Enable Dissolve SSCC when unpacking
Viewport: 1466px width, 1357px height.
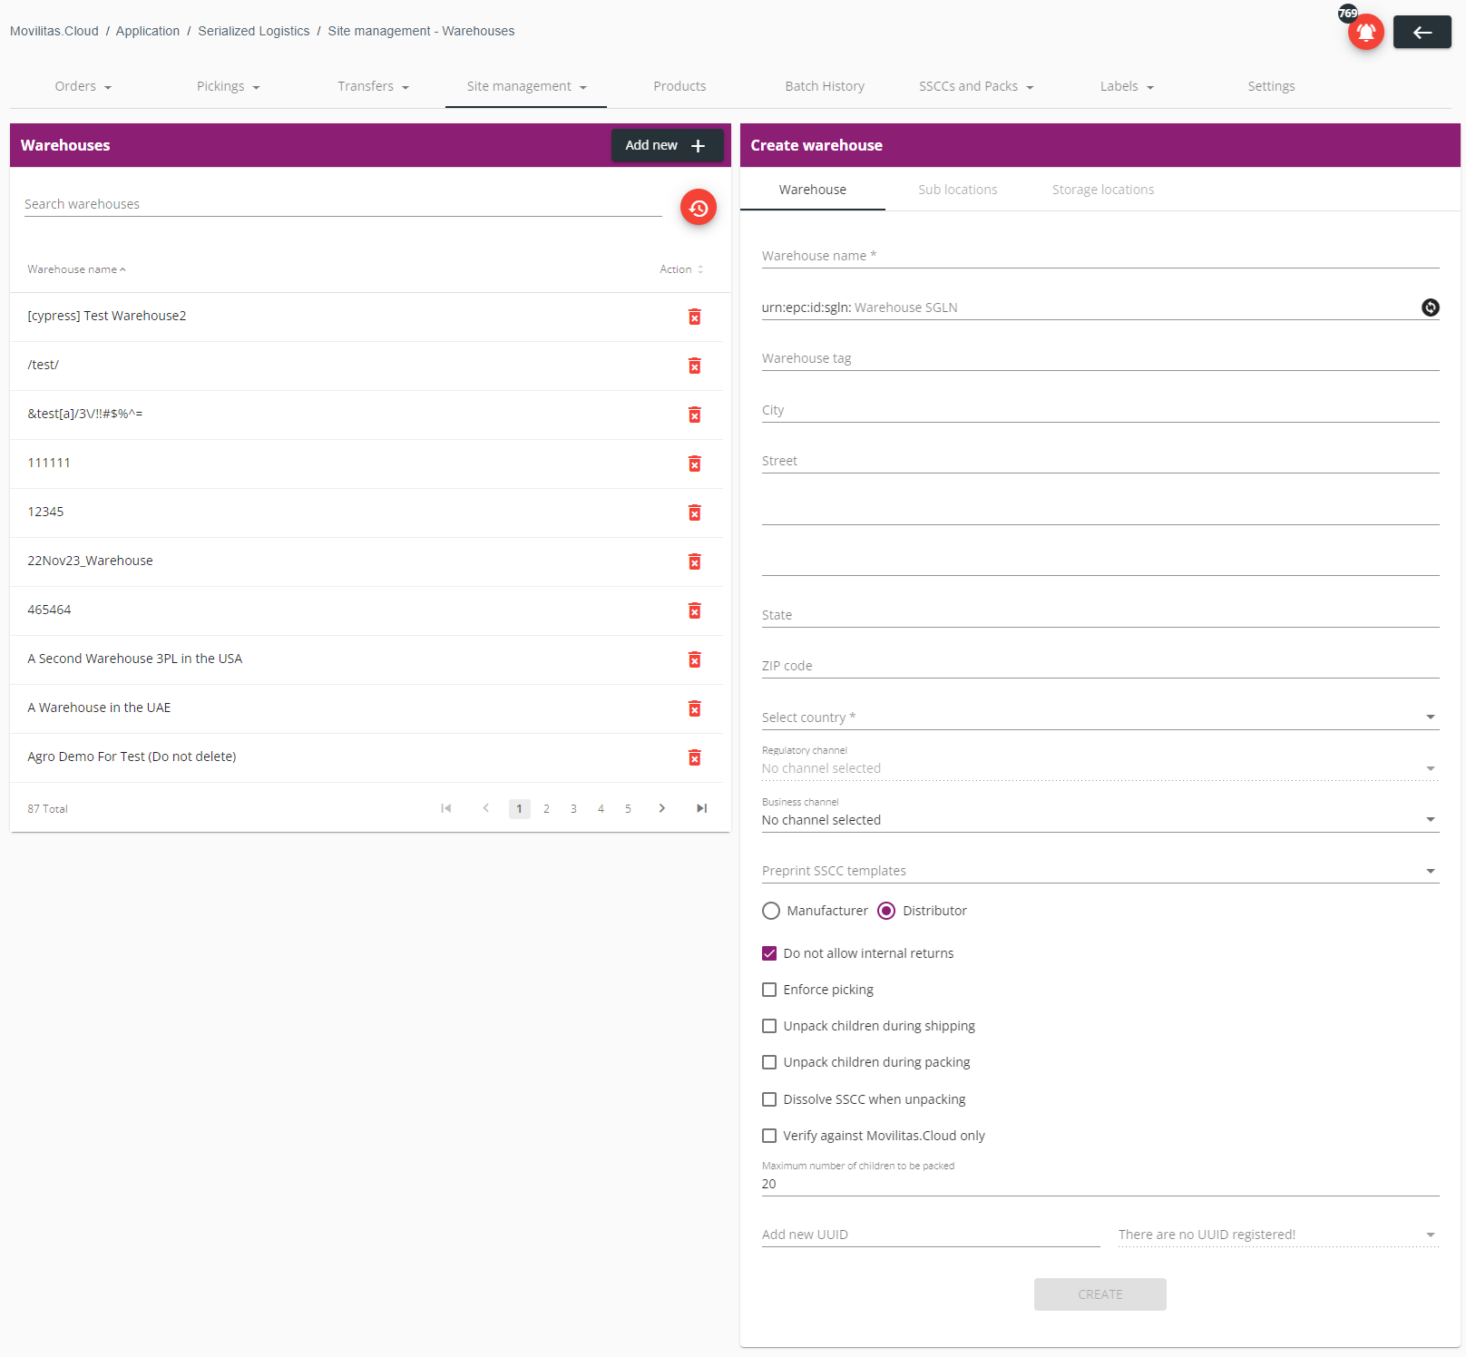point(769,1099)
